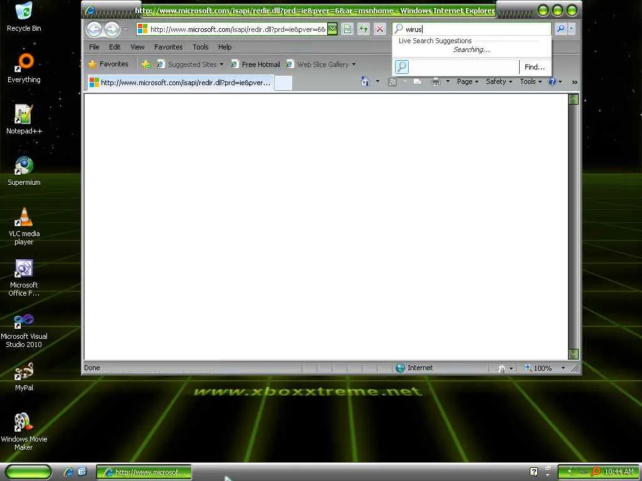Click the red Stop loading icon
Screen dimensions: 642x481
380,29
